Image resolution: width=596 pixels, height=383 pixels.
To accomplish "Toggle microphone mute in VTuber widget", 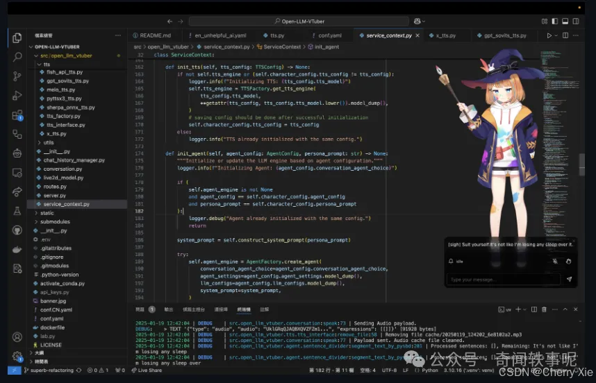I will (x=555, y=261).
